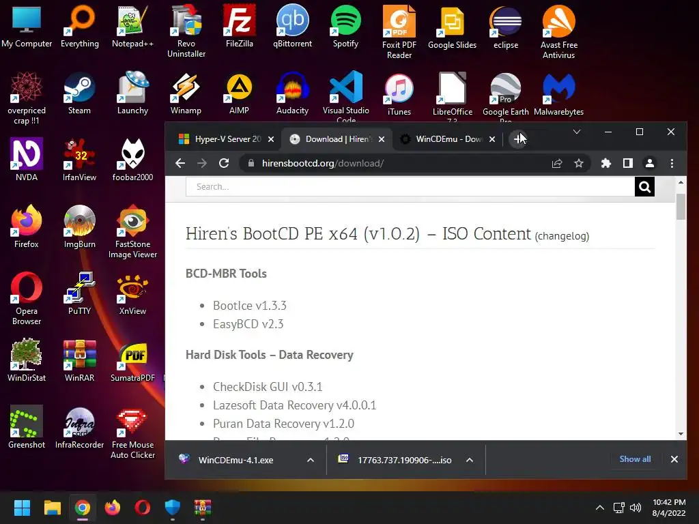Select the Winamp desktop shortcut
This screenshot has width=699, height=524.
186,93
